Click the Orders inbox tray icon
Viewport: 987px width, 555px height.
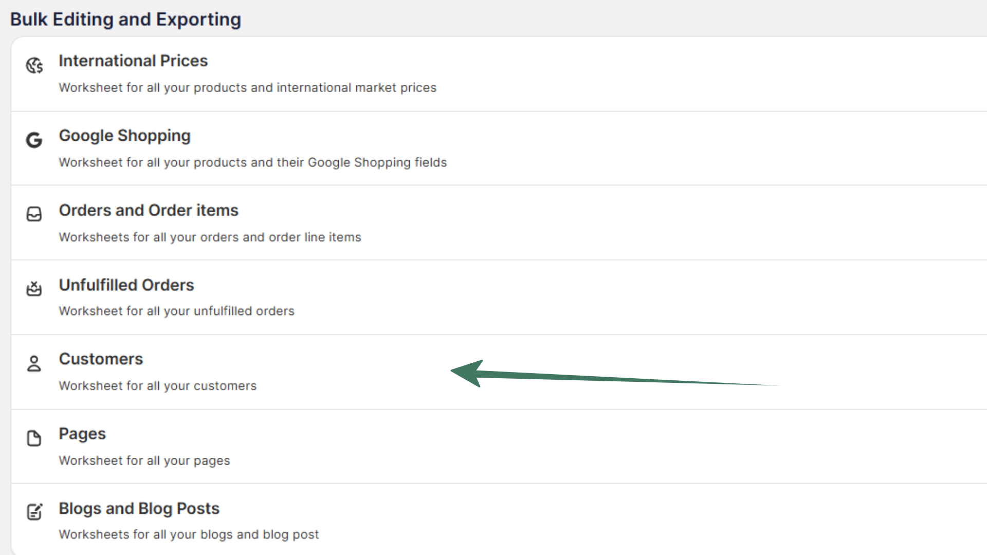coord(34,214)
